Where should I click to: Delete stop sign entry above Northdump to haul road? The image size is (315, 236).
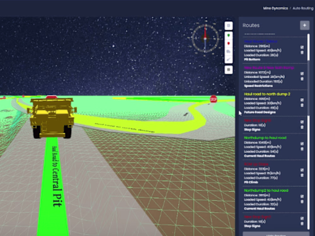302,127
